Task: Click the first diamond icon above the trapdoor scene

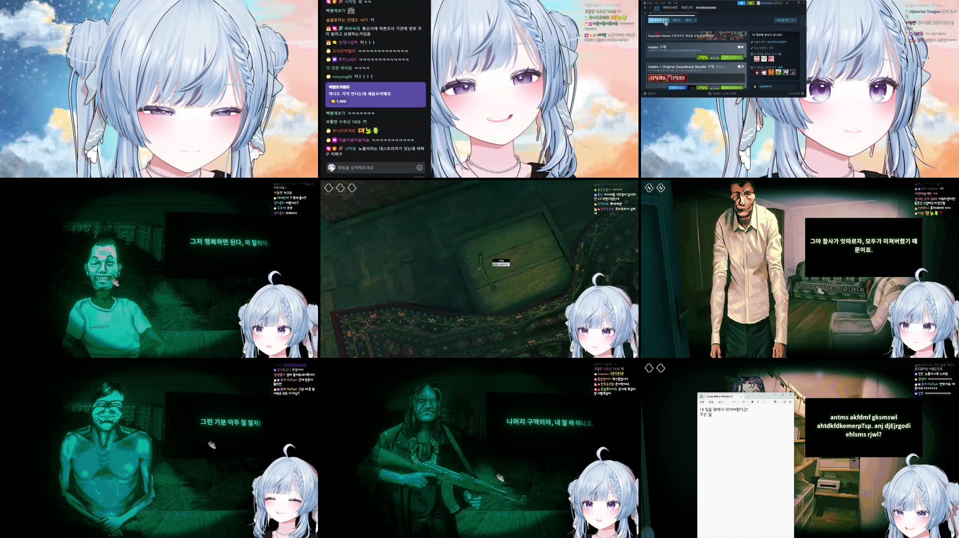Action: point(329,188)
